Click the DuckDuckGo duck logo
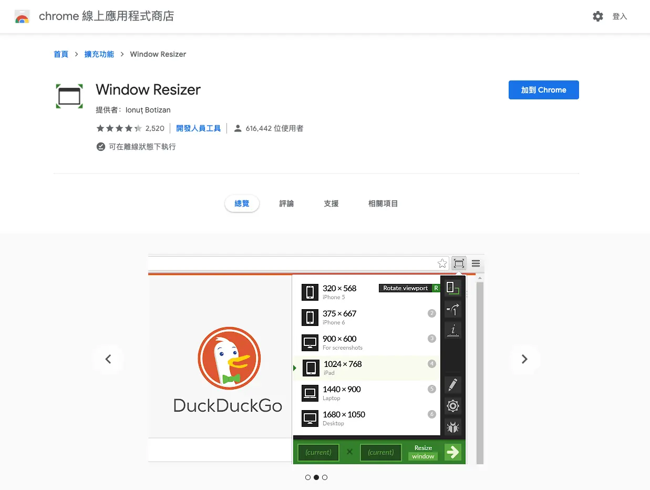650x490 pixels. point(229,359)
